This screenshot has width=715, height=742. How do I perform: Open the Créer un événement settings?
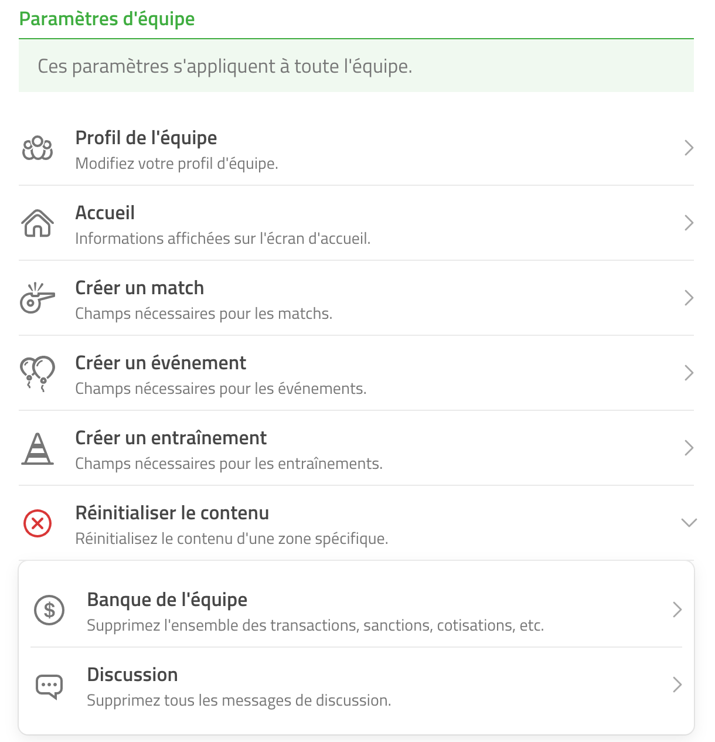pos(356,373)
